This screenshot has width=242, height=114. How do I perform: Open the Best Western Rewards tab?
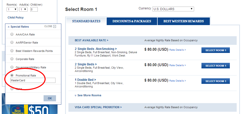coord(184,21)
